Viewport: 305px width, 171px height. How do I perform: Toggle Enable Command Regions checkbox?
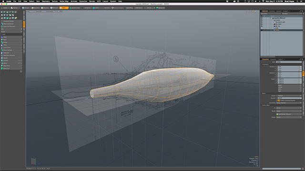pyautogui.click(x=279, y=100)
